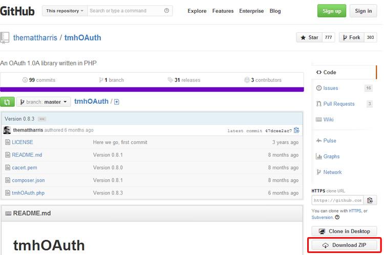The height and width of the screenshot is (255, 384).
Task: Copy the commit SHA clipboard icon
Action: pos(296,130)
